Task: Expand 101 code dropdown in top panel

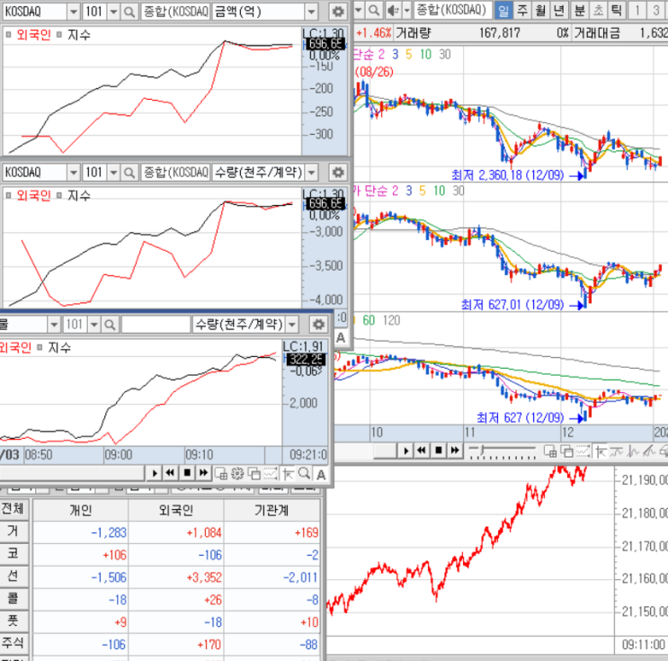Action: pyautogui.click(x=113, y=12)
